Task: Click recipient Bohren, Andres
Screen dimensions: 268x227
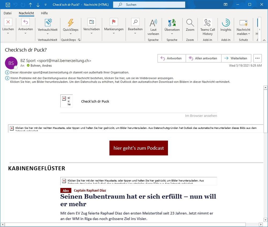Action: 41,66
